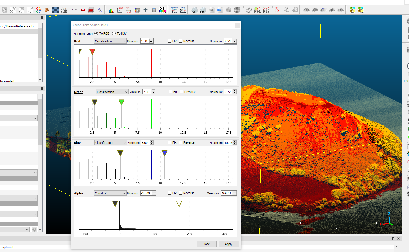This screenshot has height=252, width=409.
Task: Toggle Reverse checkbox in Green channel
Action: [182, 92]
